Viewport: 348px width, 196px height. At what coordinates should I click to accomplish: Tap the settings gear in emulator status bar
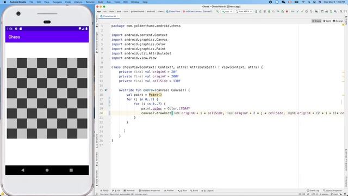point(16,29)
